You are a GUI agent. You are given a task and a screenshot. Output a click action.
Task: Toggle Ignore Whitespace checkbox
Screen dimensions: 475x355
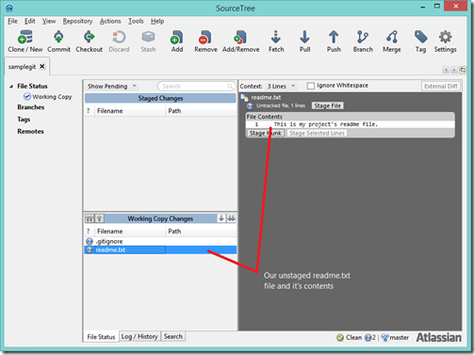click(310, 86)
